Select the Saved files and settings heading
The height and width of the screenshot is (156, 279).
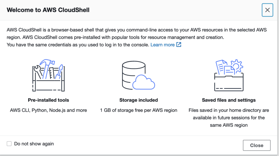point(229,100)
